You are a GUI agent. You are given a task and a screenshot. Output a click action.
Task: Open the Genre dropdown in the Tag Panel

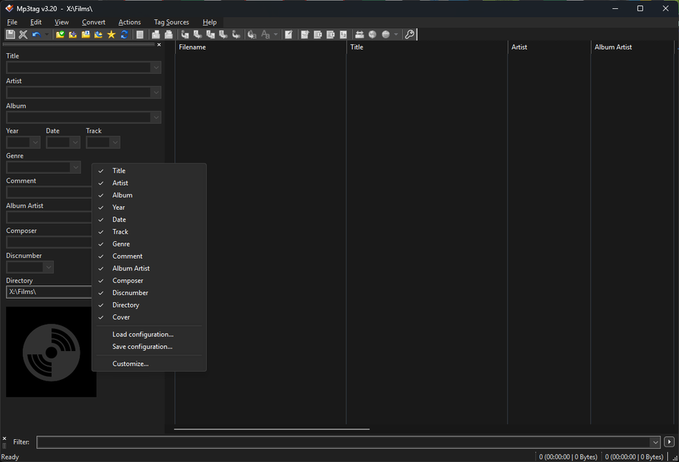pyautogui.click(x=75, y=167)
